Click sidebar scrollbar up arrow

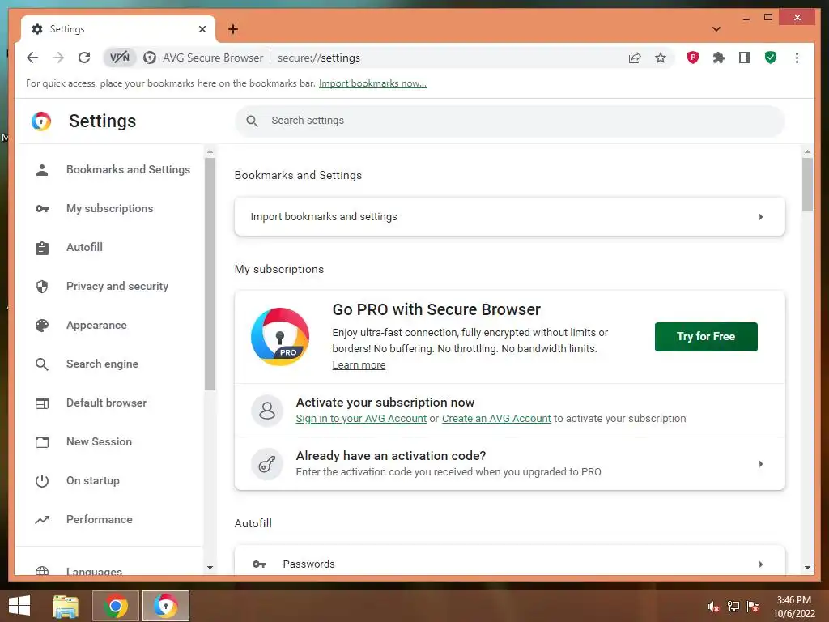(x=210, y=151)
